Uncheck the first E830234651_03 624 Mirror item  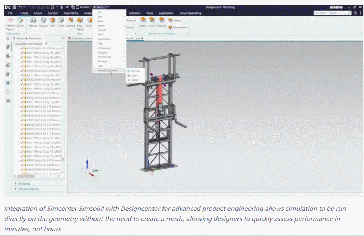(x=22, y=48)
